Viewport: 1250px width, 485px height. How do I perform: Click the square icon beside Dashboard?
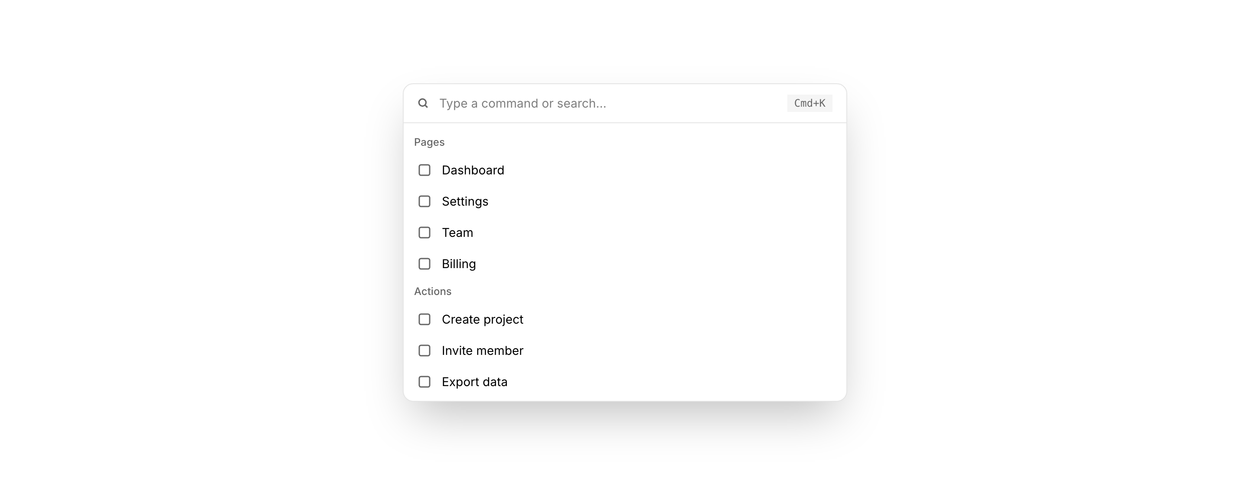coord(424,170)
